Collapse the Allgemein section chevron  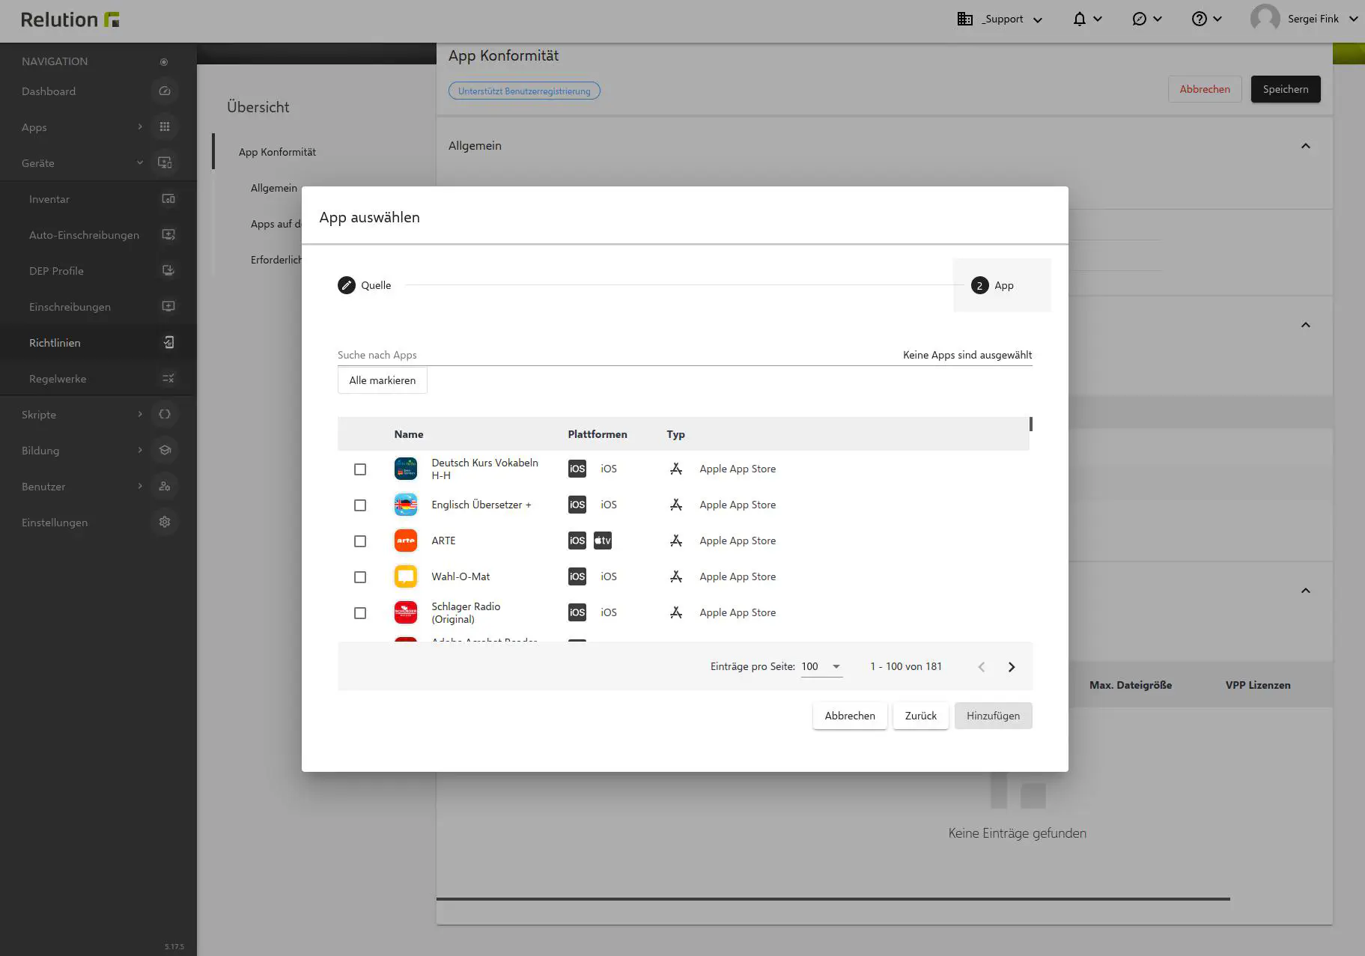[x=1306, y=145]
